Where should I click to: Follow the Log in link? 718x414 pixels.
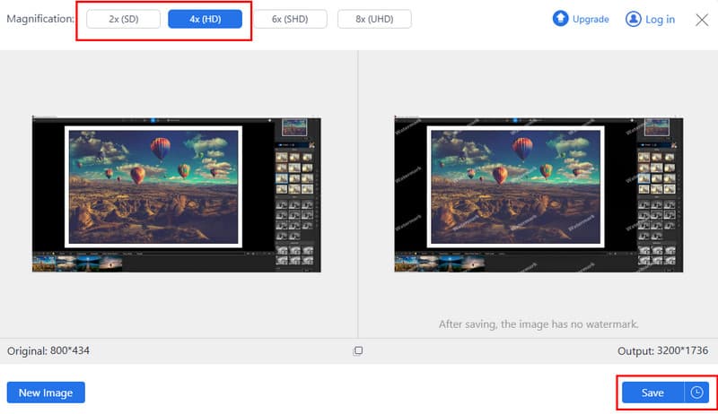(660, 19)
